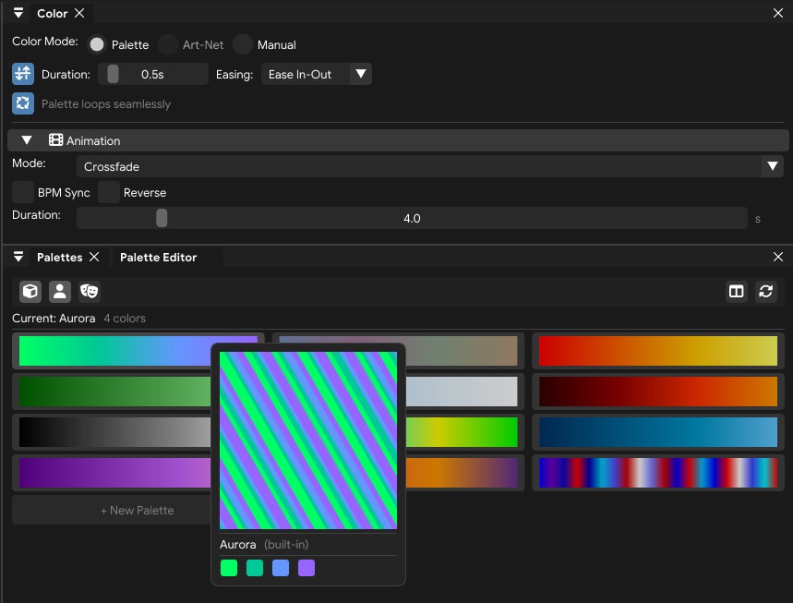Viewport: 793px width, 603px height.
Task: Click the Mode dropdown arrow
Action: (773, 166)
